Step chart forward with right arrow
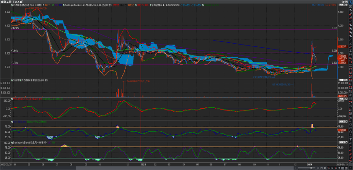The width and height of the screenshot is (353, 170). (325, 168)
